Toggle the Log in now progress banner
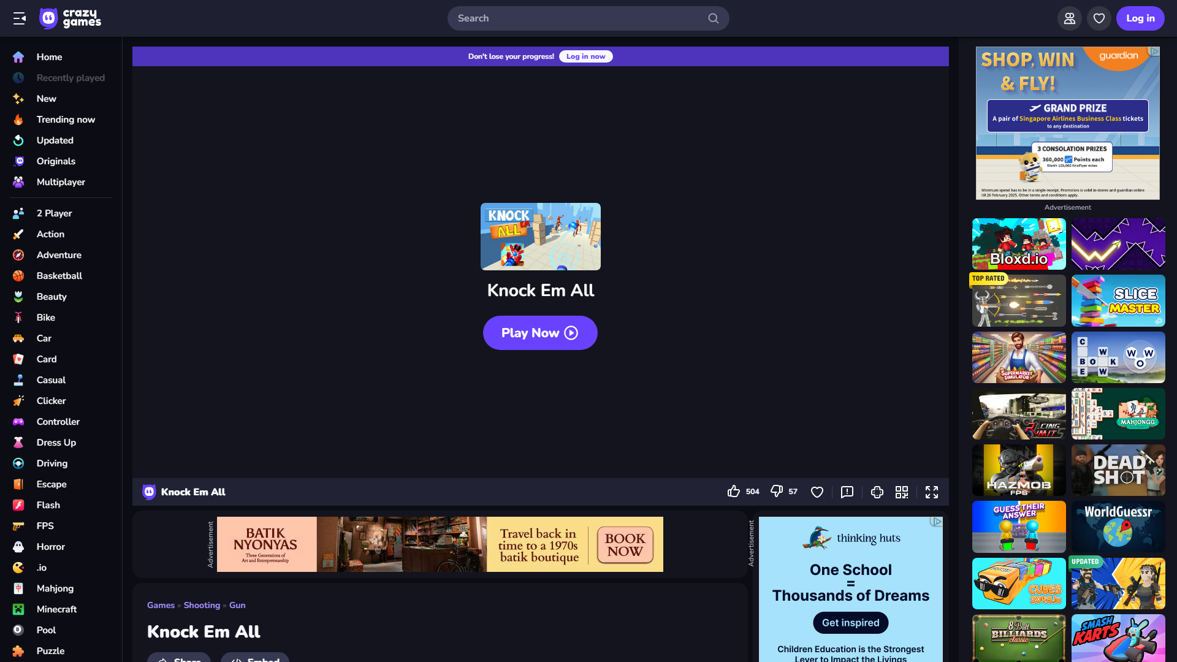 (x=585, y=56)
